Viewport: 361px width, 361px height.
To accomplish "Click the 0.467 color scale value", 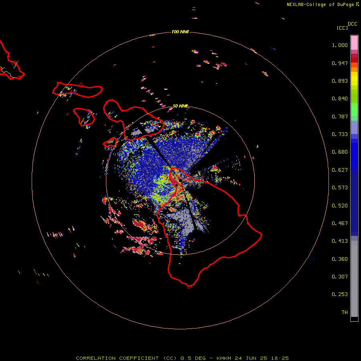I will coord(340,223).
